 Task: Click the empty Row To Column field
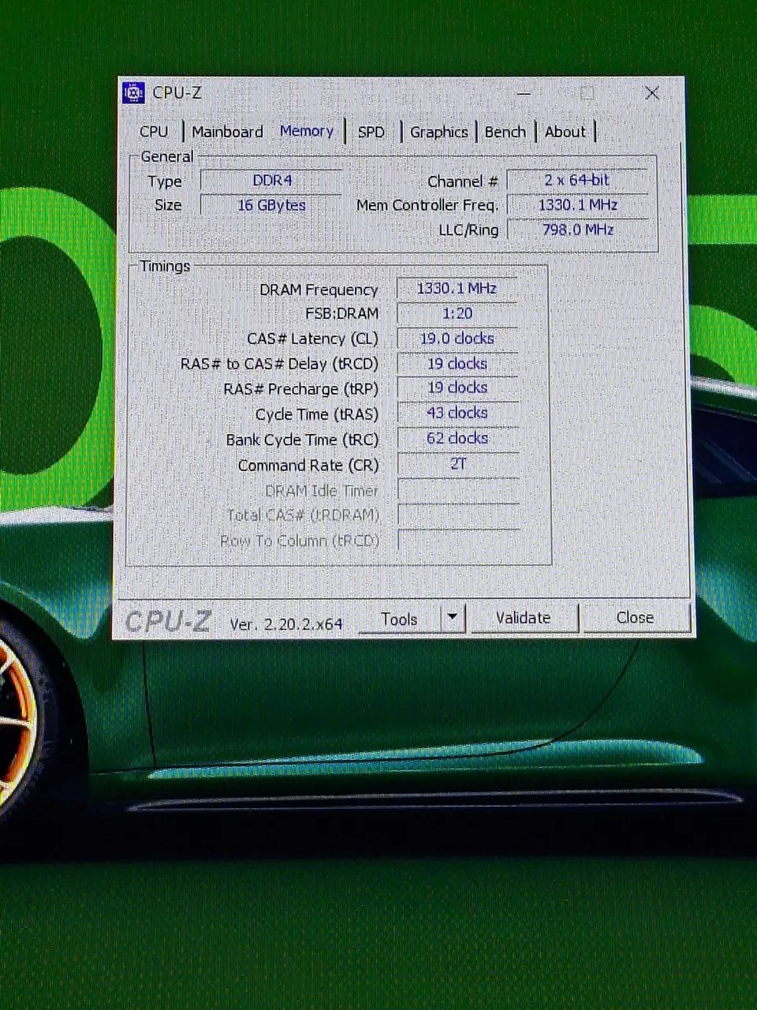pyautogui.click(x=458, y=540)
